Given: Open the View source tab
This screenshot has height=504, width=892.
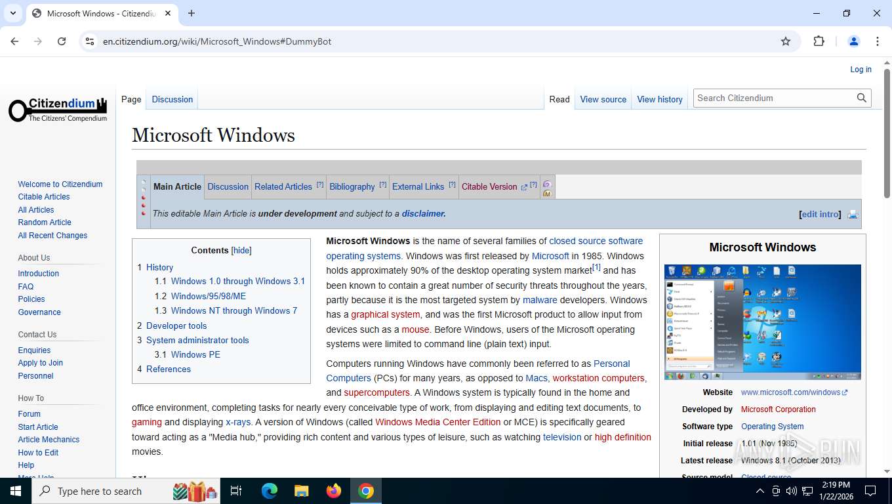Looking at the screenshot, I should (x=603, y=99).
